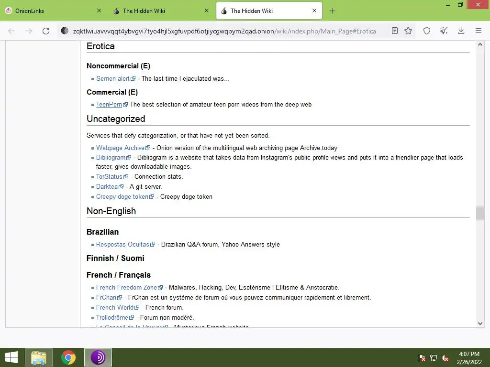Open the hamburger application menu
This screenshot has height=367, width=490.
click(479, 31)
